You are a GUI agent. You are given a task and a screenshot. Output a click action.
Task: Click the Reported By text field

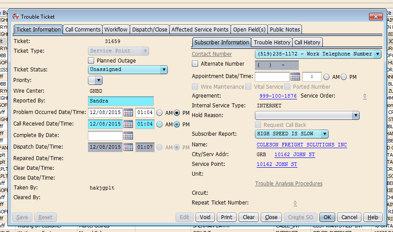[120, 101]
